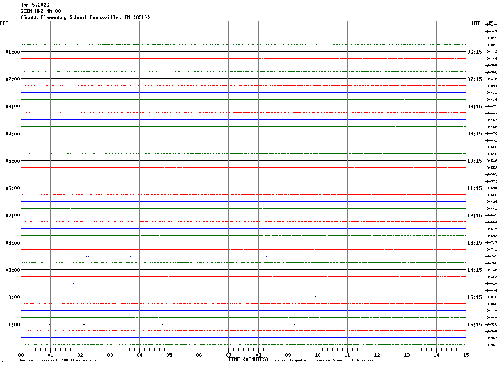Click the 'CDT' timezone label
Screen dimensions: 499x366
tap(4, 24)
